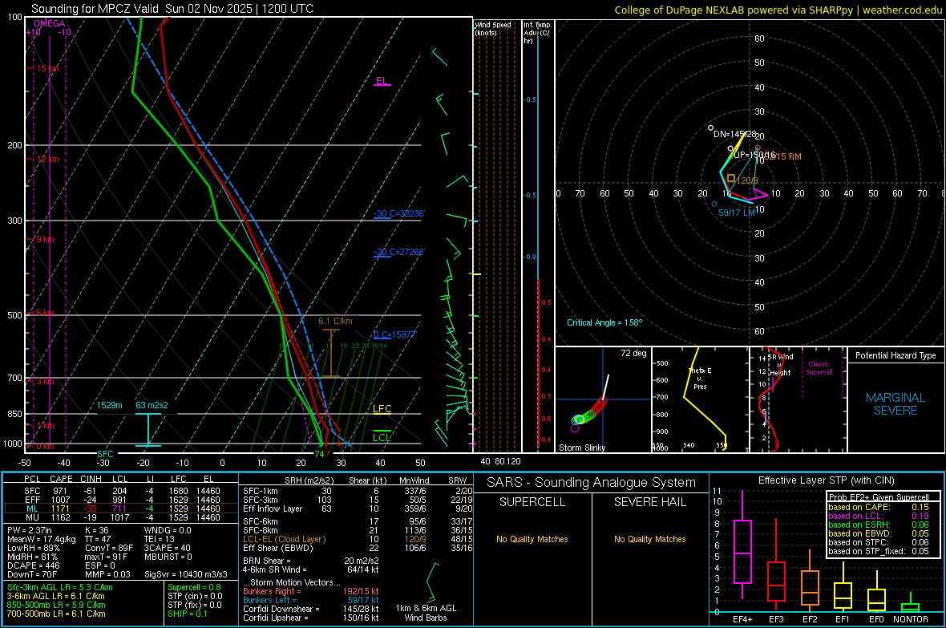Select the orange 'LCL-EL (Cloud Layer)' row
This screenshot has height=628, width=946.
click(358, 539)
